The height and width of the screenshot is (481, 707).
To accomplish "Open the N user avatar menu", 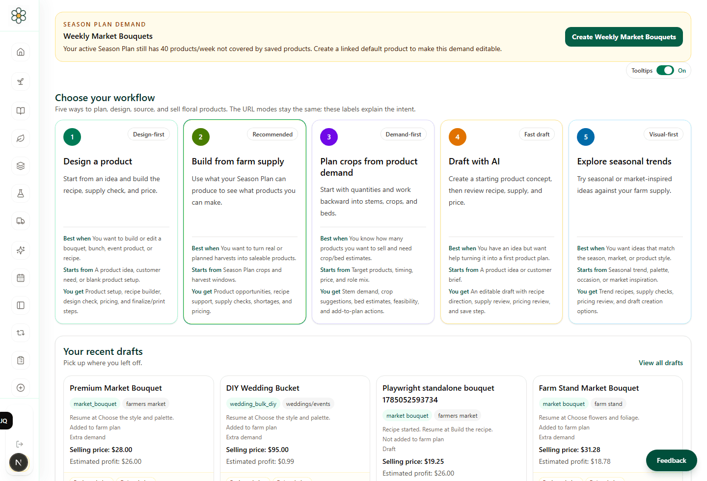I will pos(19,462).
